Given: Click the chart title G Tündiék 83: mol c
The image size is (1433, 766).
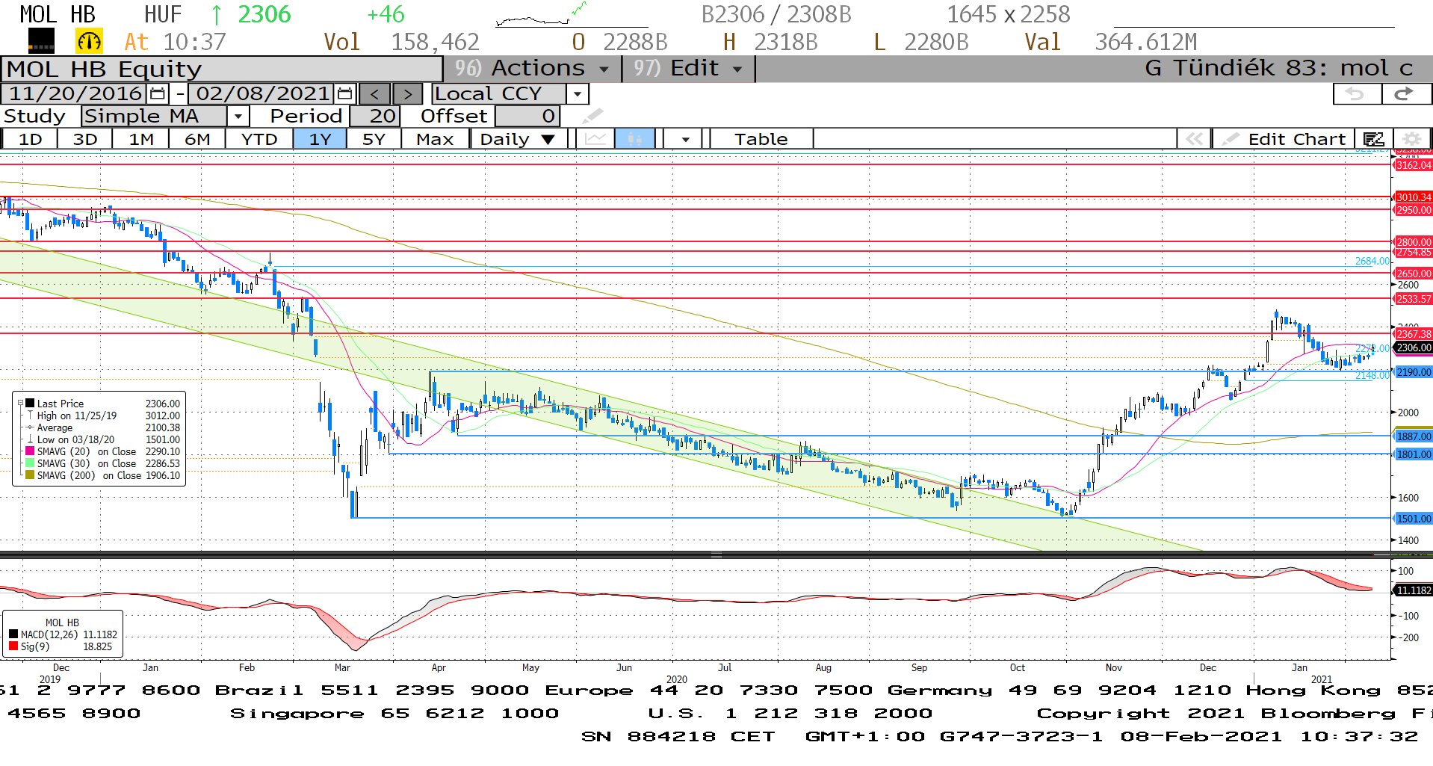Looking at the screenshot, I should [1278, 69].
